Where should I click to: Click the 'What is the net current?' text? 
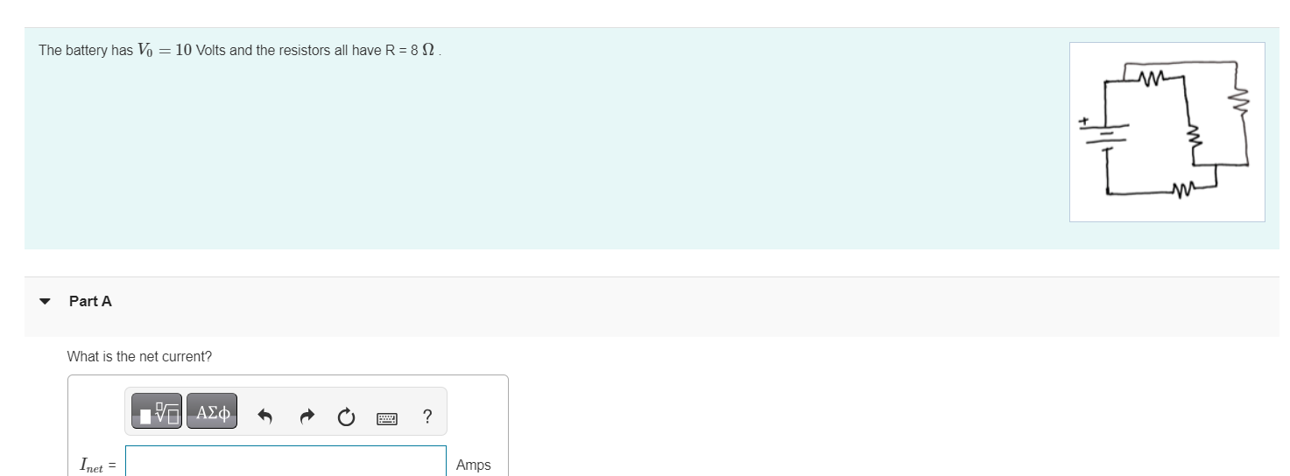pos(139,357)
